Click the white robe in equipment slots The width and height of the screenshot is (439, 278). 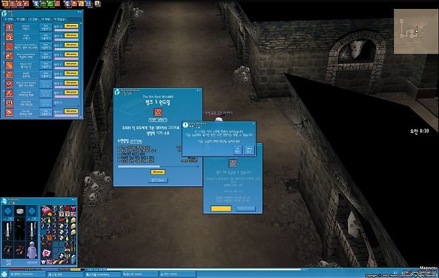(32, 250)
